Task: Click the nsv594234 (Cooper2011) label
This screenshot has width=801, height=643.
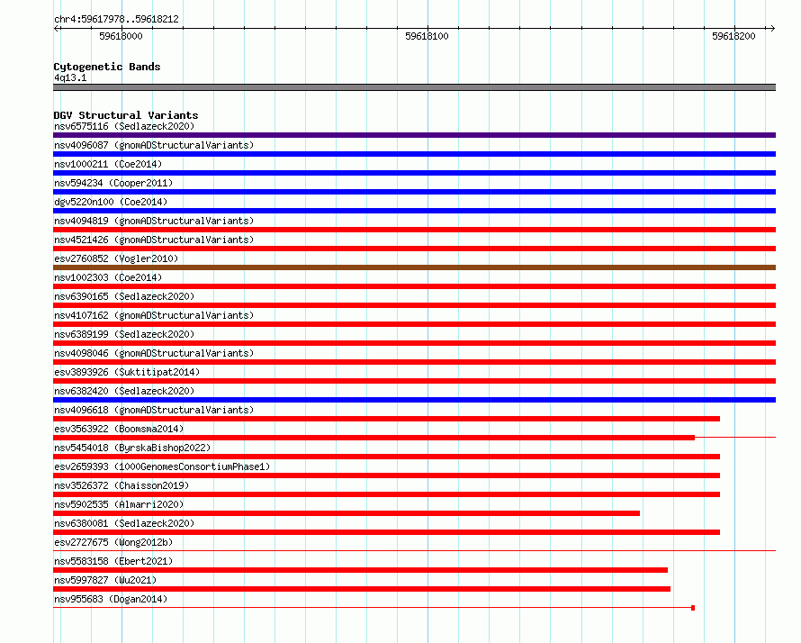Action: (113, 183)
